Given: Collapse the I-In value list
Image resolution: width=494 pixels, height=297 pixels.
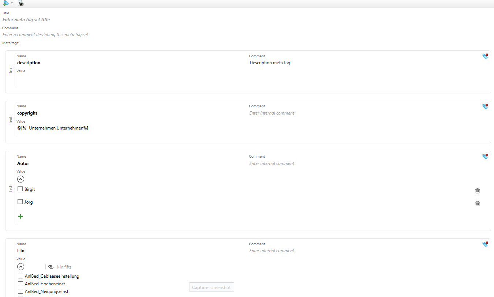Looking at the screenshot, I should click(x=21, y=267).
